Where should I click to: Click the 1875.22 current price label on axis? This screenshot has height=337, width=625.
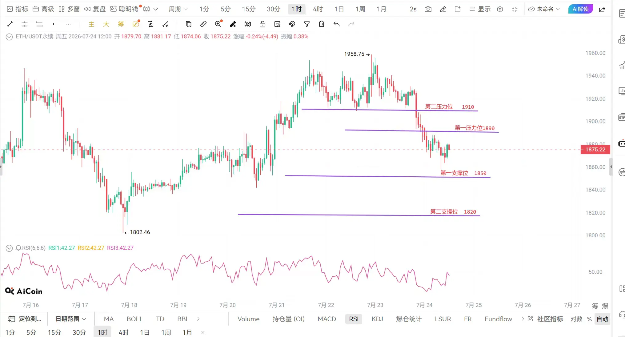595,150
